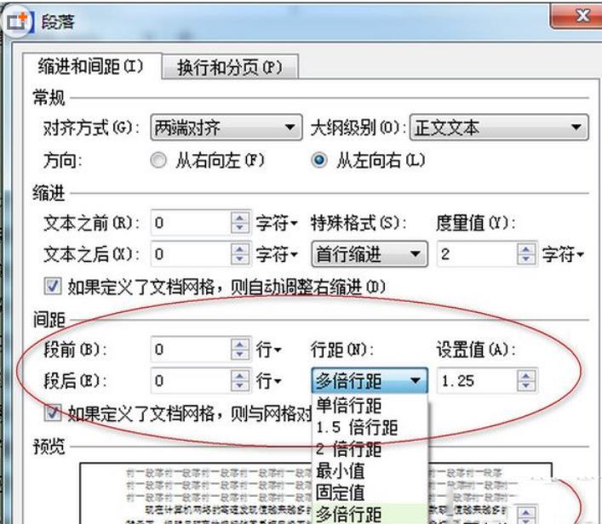The height and width of the screenshot is (524, 602).
Task: Click the 文本之后 indent input field
Action: click(x=192, y=253)
